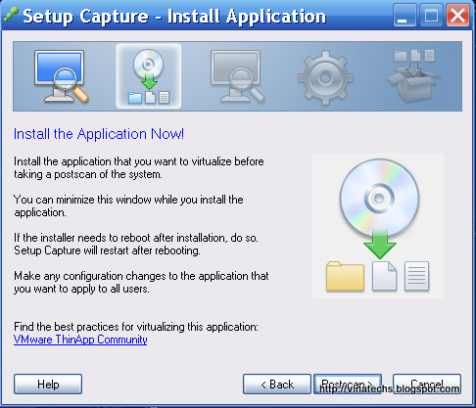Go back with the < Back button

[x=277, y=385]
